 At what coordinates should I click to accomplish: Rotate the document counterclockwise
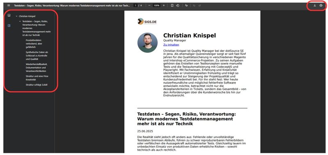click(x=178, y=5)
